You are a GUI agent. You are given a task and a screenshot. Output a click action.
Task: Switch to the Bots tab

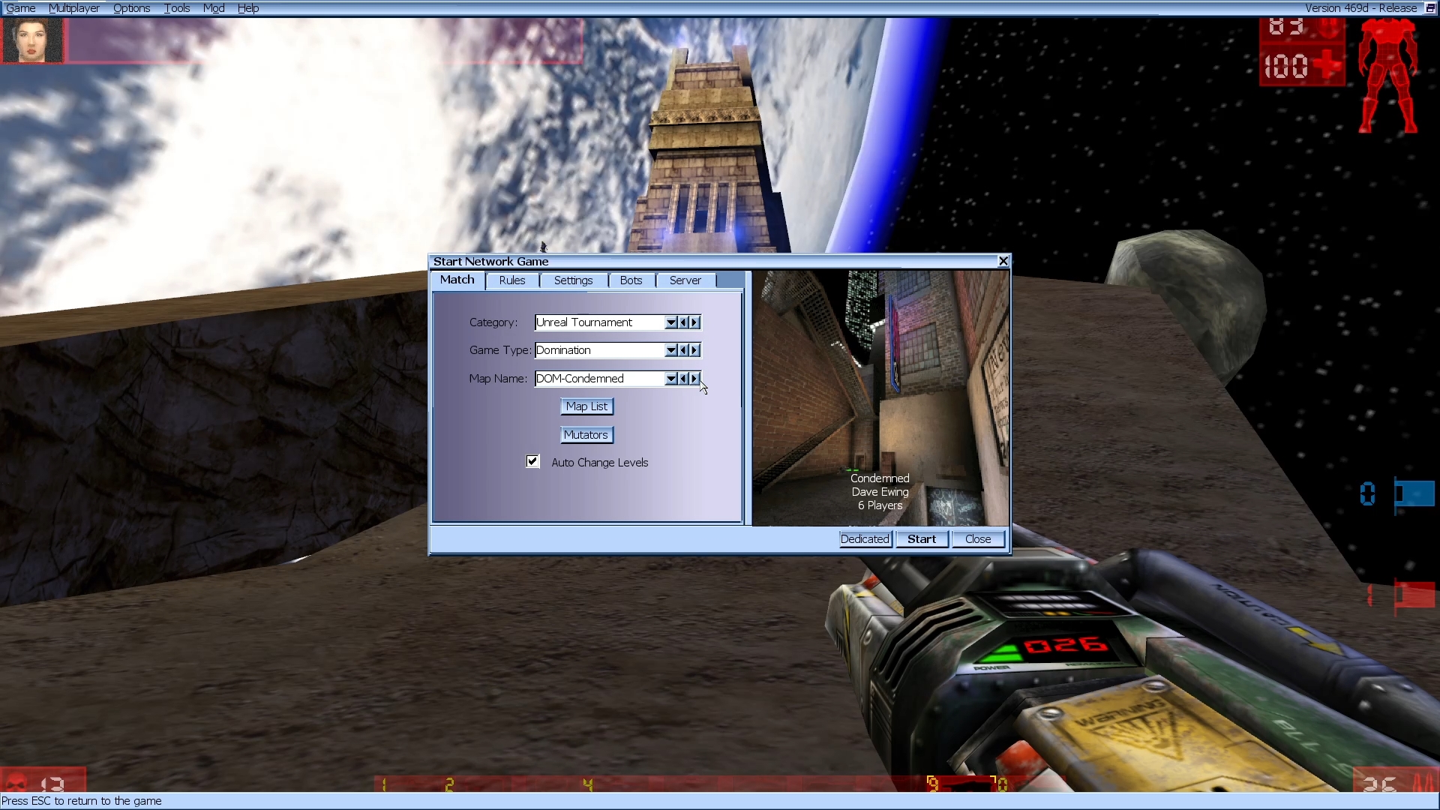tap(631, 280)
